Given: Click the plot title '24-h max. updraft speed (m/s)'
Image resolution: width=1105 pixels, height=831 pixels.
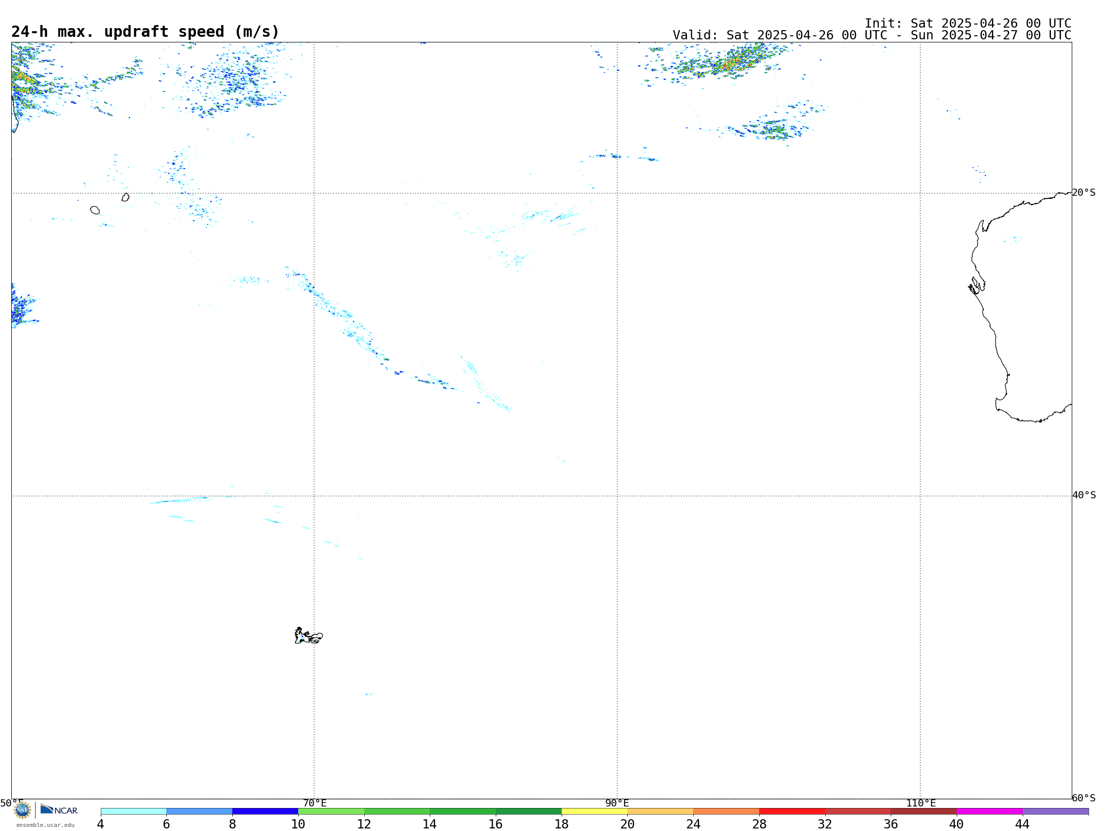Looking at the screenshot, I should [145, 32].
